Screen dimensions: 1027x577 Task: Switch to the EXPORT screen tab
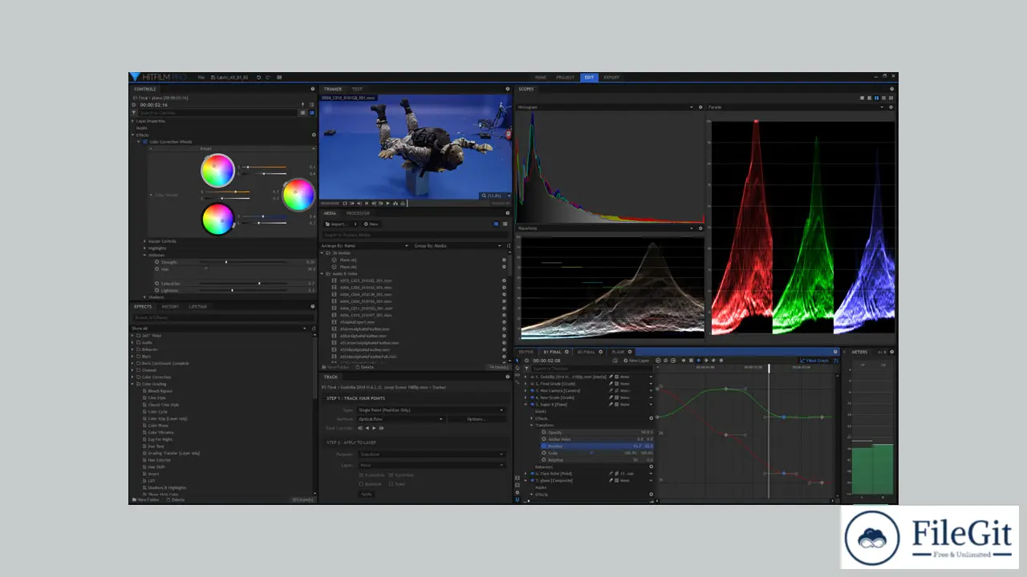(611, 77)
